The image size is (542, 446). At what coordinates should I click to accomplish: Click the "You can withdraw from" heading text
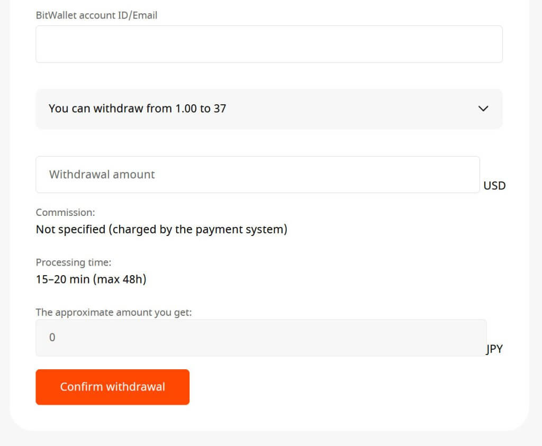click(x=110, y=108)
